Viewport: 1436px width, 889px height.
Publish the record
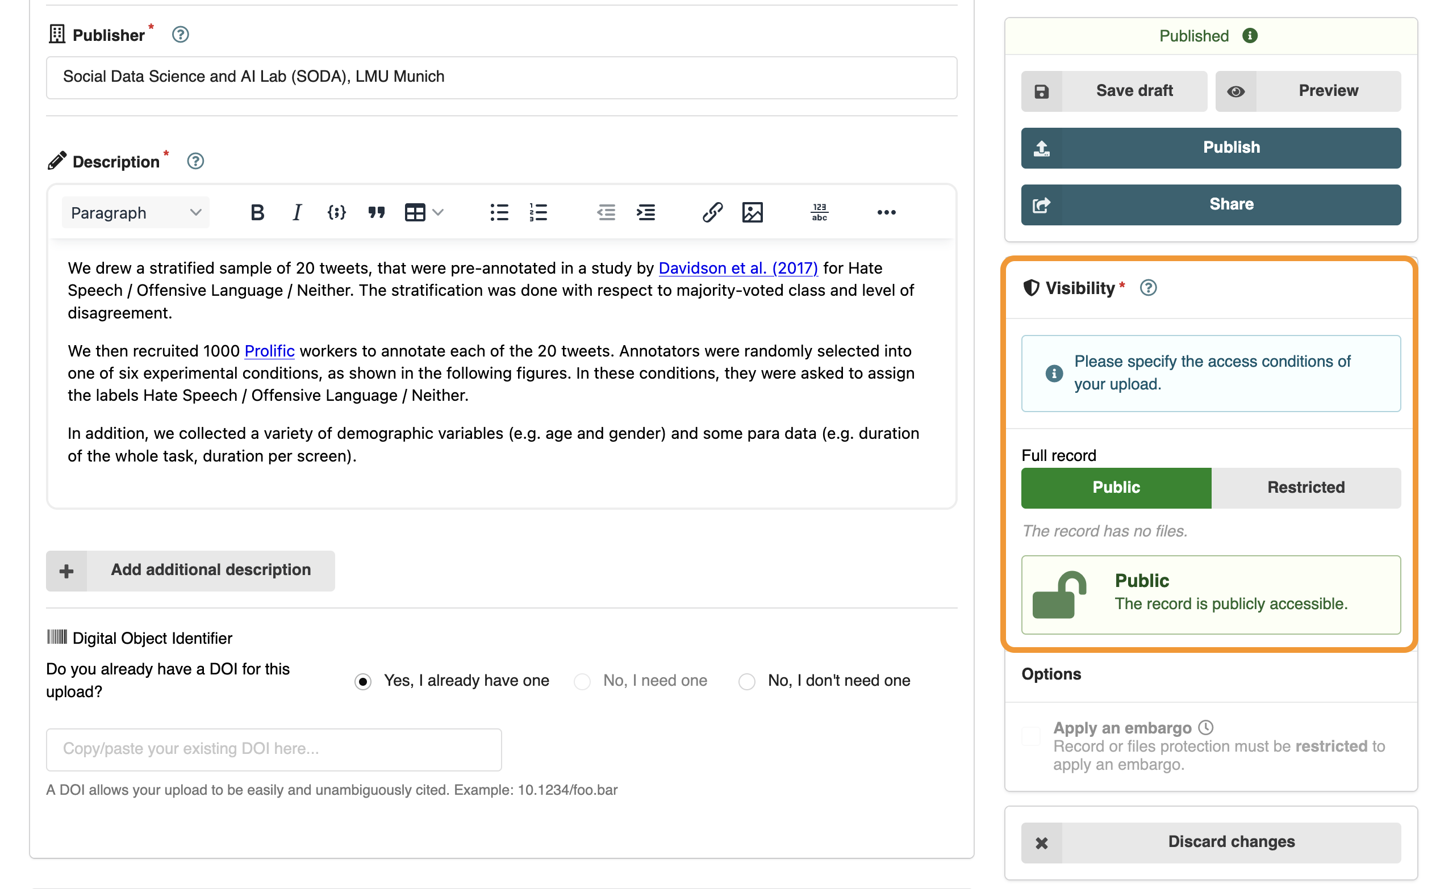coord(1210,148)
